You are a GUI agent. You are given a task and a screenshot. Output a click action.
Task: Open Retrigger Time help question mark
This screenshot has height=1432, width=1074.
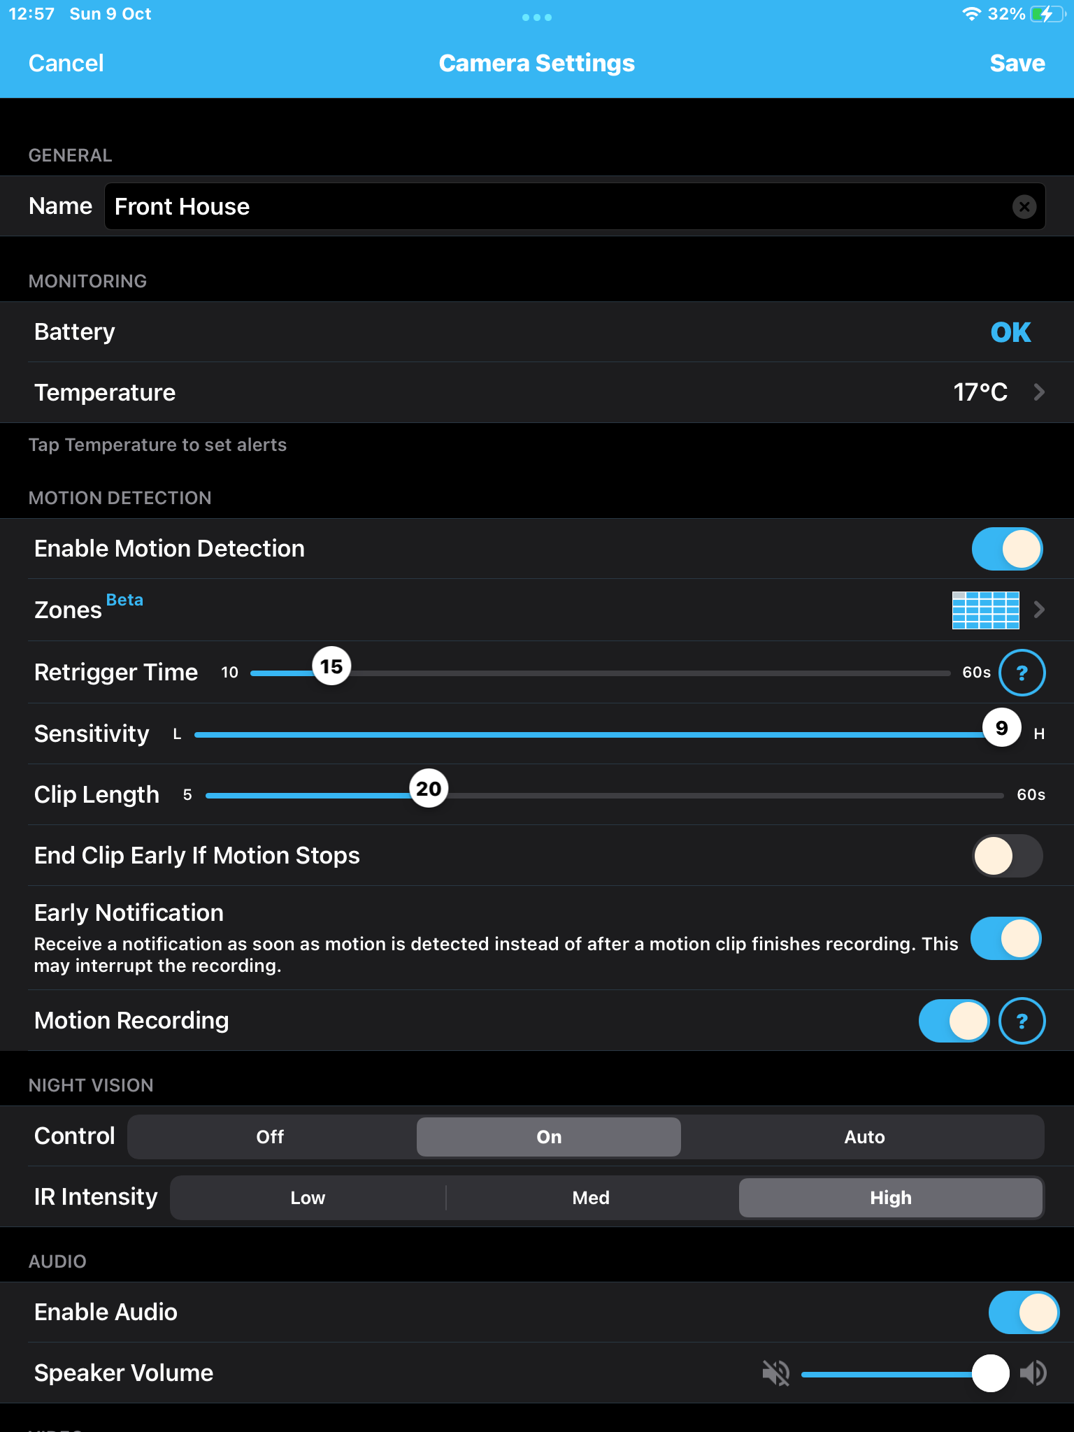(x=1022, y=673)
